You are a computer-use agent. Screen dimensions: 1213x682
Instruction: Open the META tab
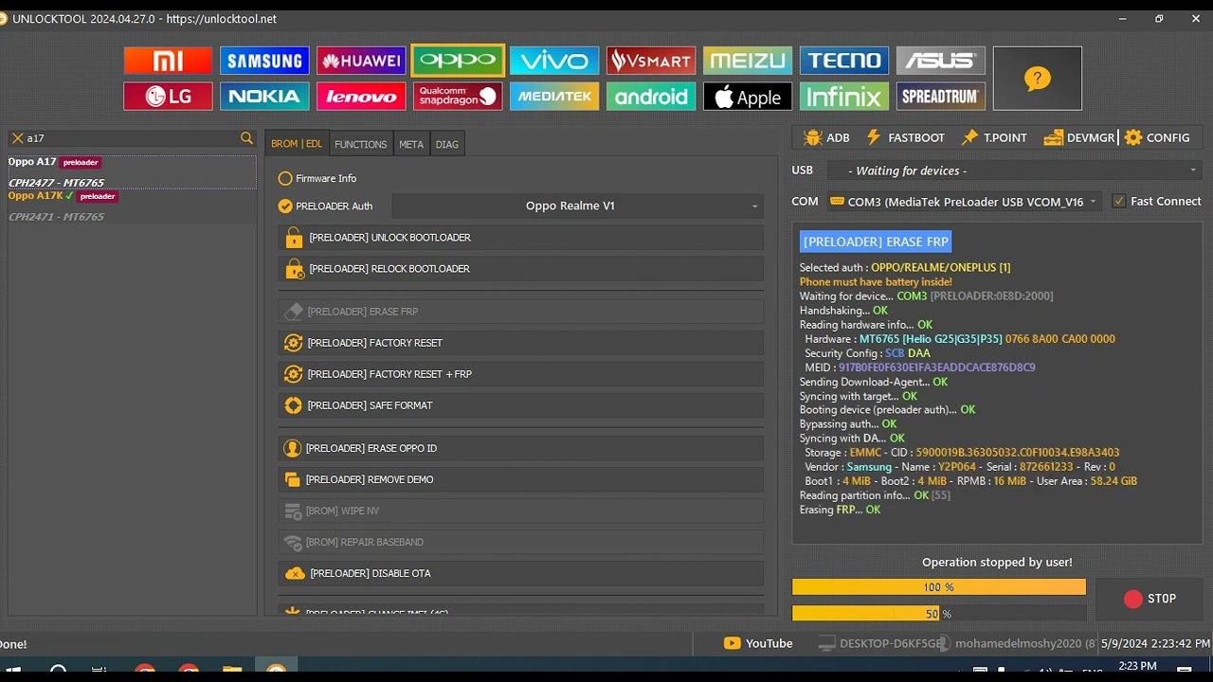[411, 144]
